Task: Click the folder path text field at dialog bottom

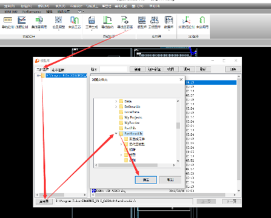Action: [x=124, y=202]
